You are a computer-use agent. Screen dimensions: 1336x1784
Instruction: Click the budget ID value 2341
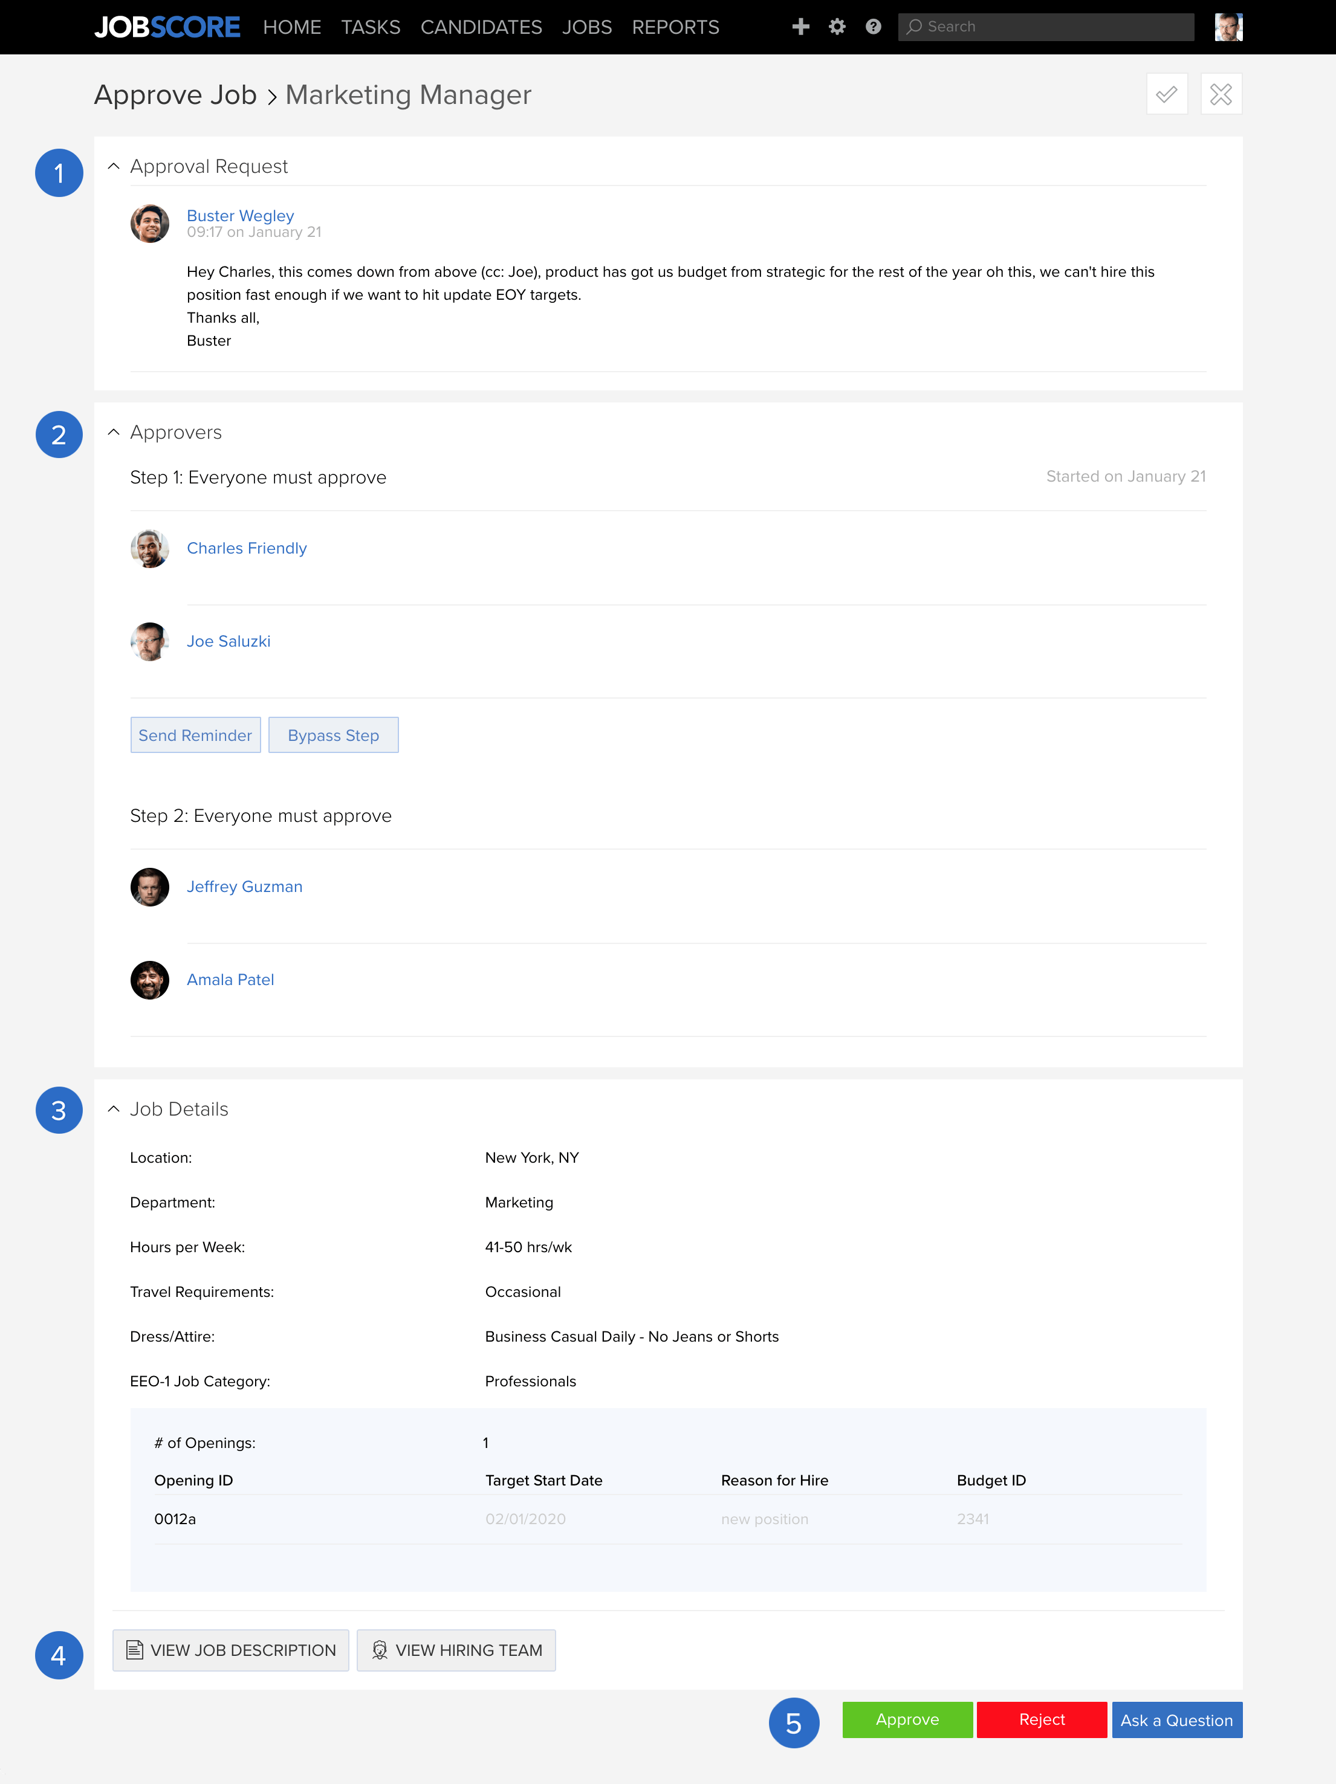point(973,1519)
